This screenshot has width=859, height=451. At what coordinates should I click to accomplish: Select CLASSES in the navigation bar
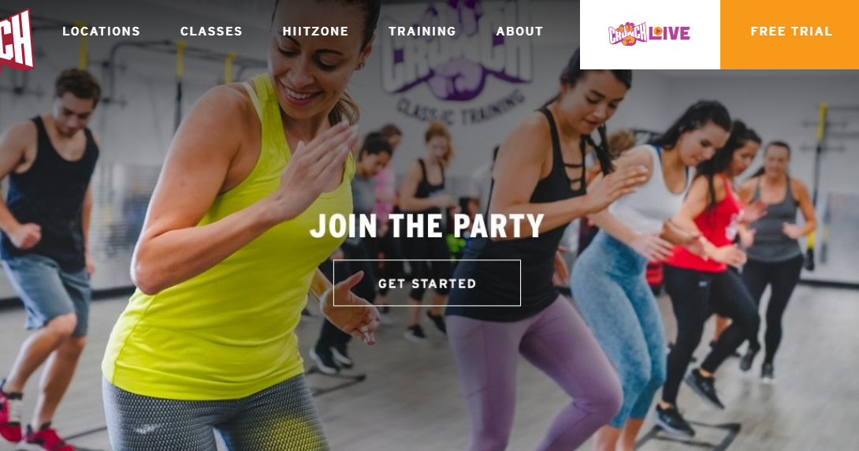(x=211, y=32)
